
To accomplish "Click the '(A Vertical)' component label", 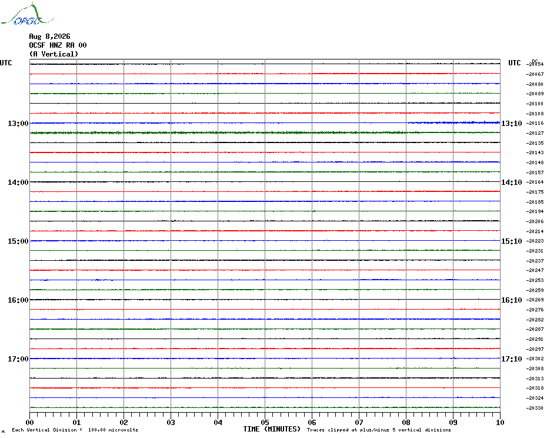I will (54, 54).
